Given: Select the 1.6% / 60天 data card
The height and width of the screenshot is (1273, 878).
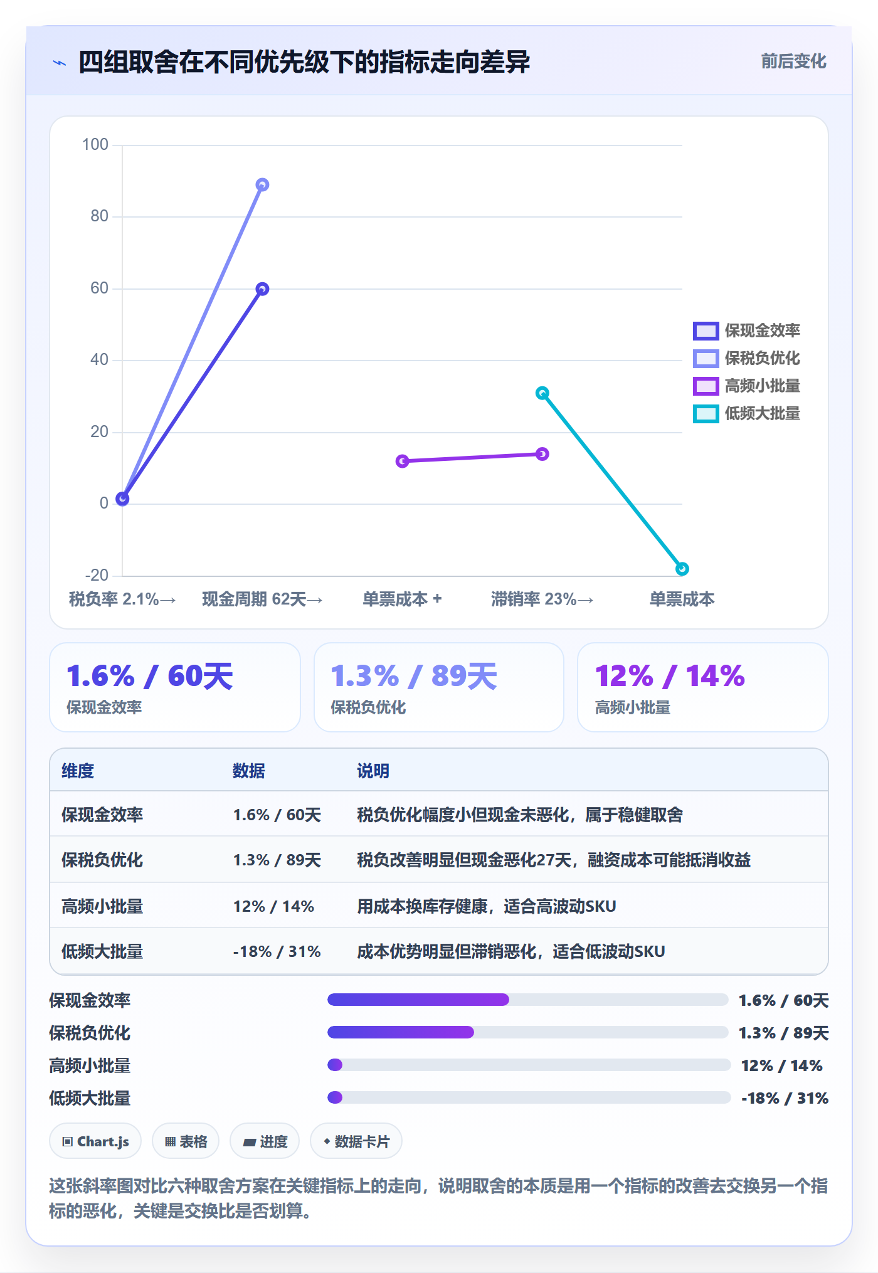Looking at the screenshot, I should (x=175, y=687).
